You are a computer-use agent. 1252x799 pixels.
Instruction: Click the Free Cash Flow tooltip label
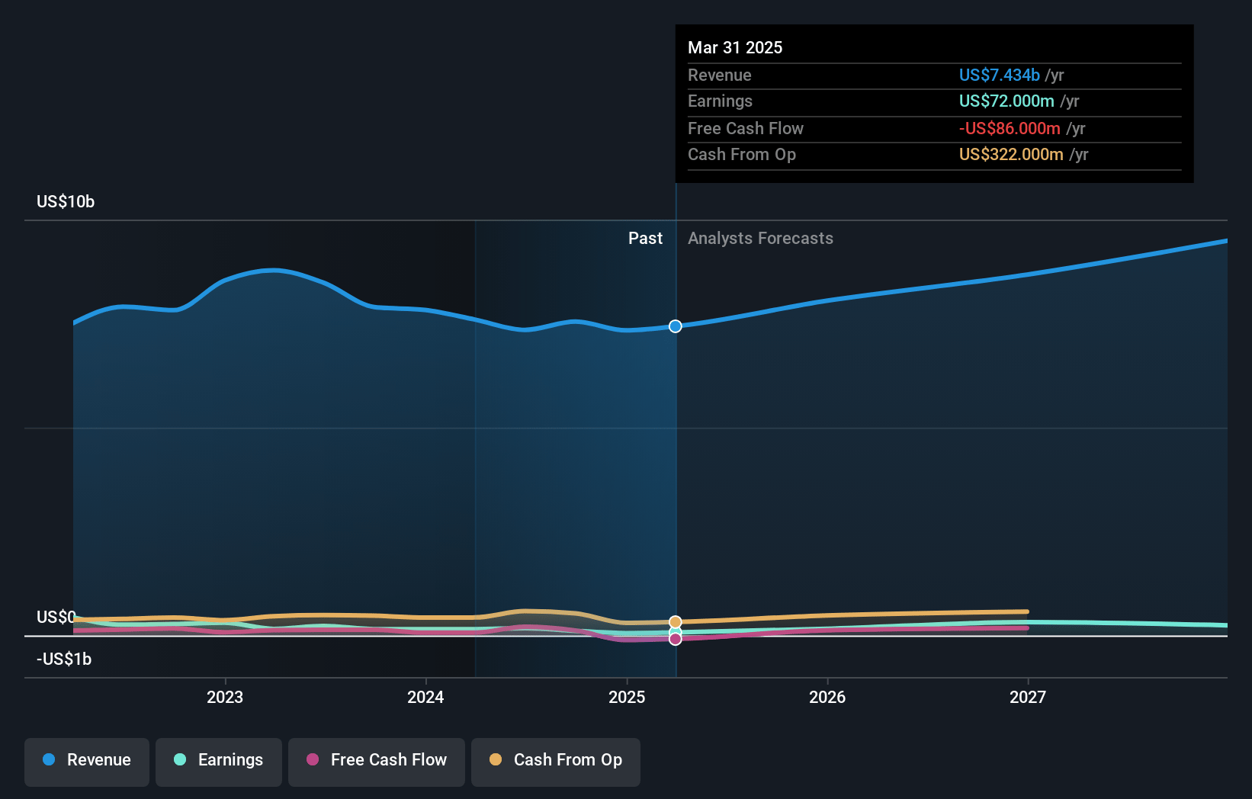pyautogui.click(x=746, y=129)
